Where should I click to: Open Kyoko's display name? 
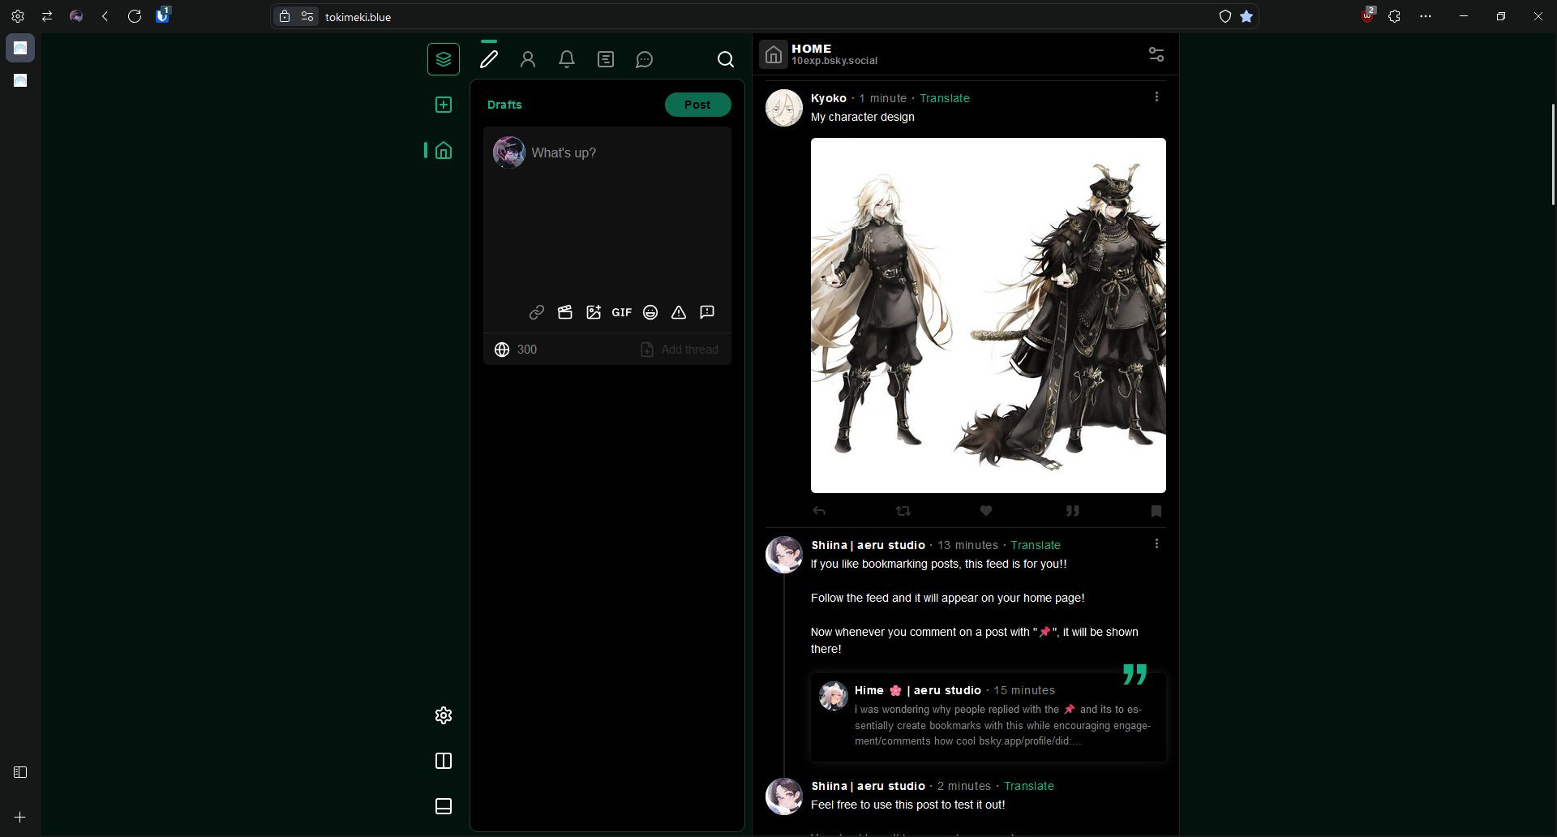[x=828, y=98]
